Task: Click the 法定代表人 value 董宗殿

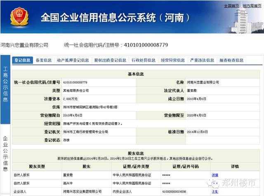Action: (191, 91)
